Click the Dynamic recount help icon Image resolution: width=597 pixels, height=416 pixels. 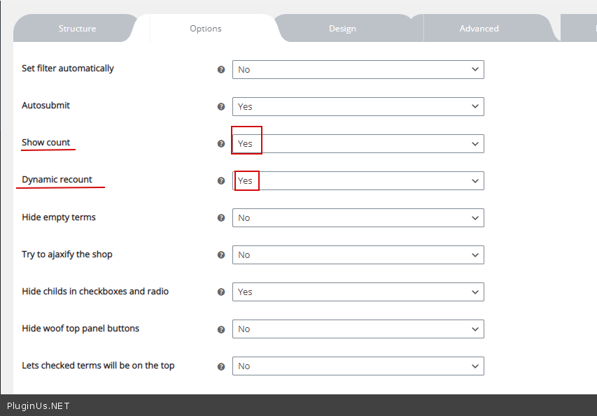coord(221,181)
